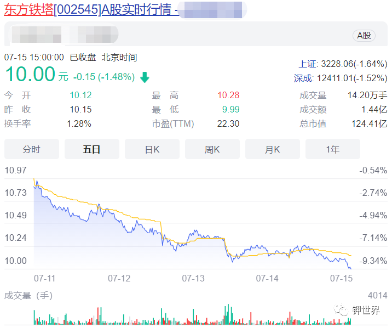Click the 成交量 (手) volume chart label
This screenshot has width=392, height=327.
click(28, 296)
